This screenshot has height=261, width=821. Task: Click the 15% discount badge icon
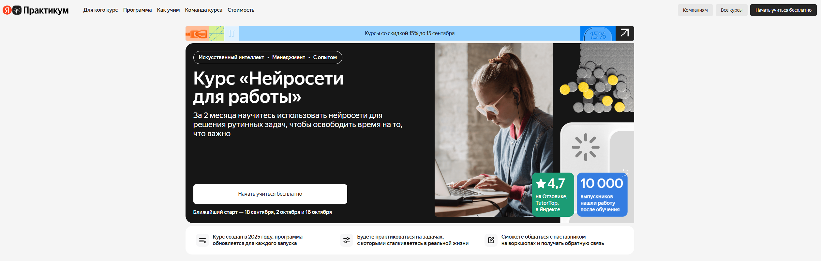coord(598,34)
